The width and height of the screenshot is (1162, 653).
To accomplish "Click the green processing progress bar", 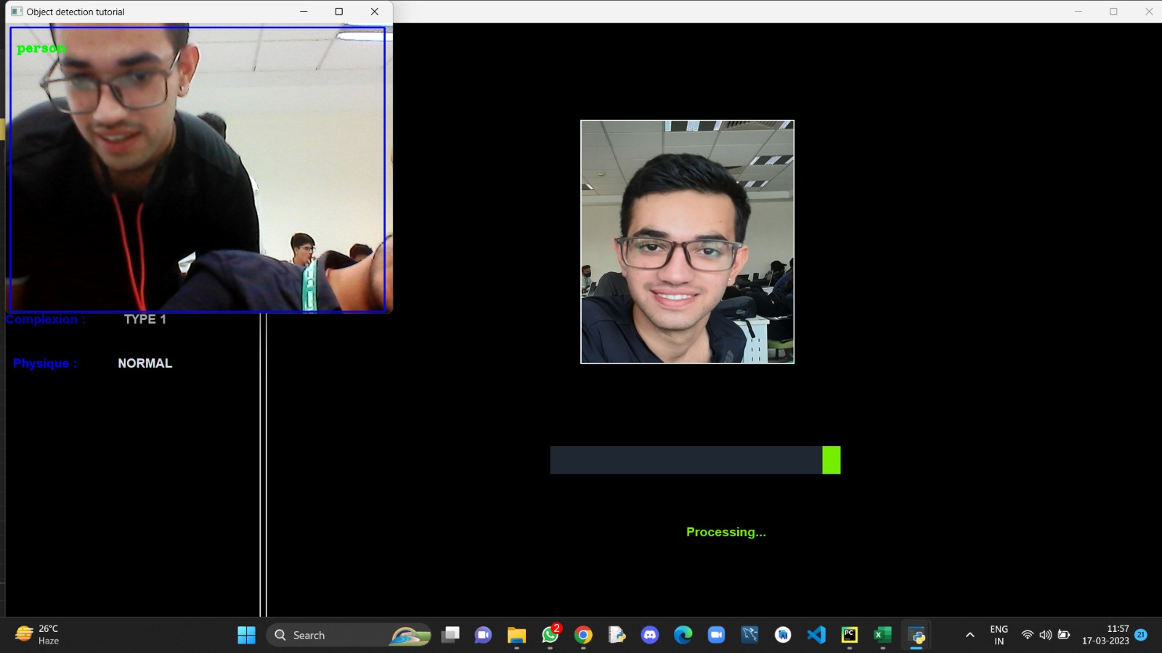I will 695,460.
